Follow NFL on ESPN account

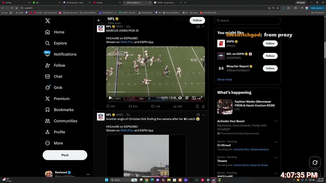click(270, 56)
